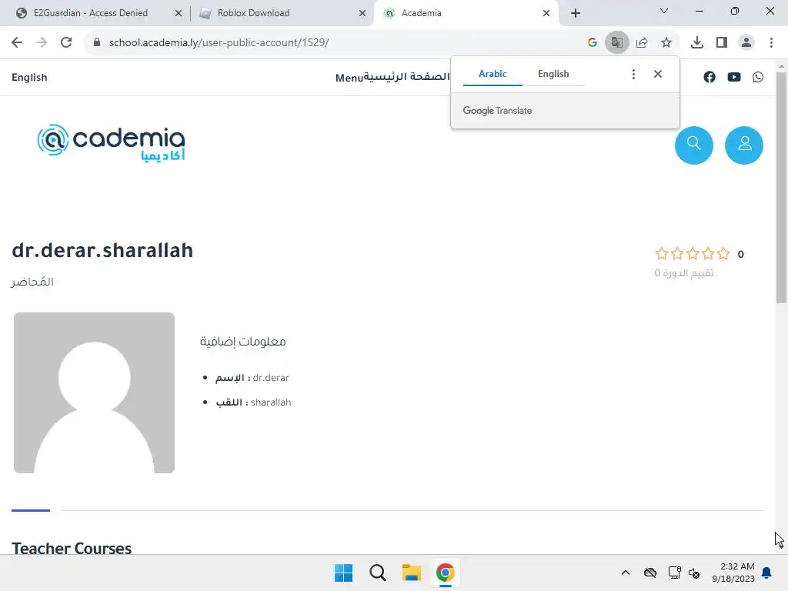
Task: Visit Academia's Facebook page
Action: point(709,77)
